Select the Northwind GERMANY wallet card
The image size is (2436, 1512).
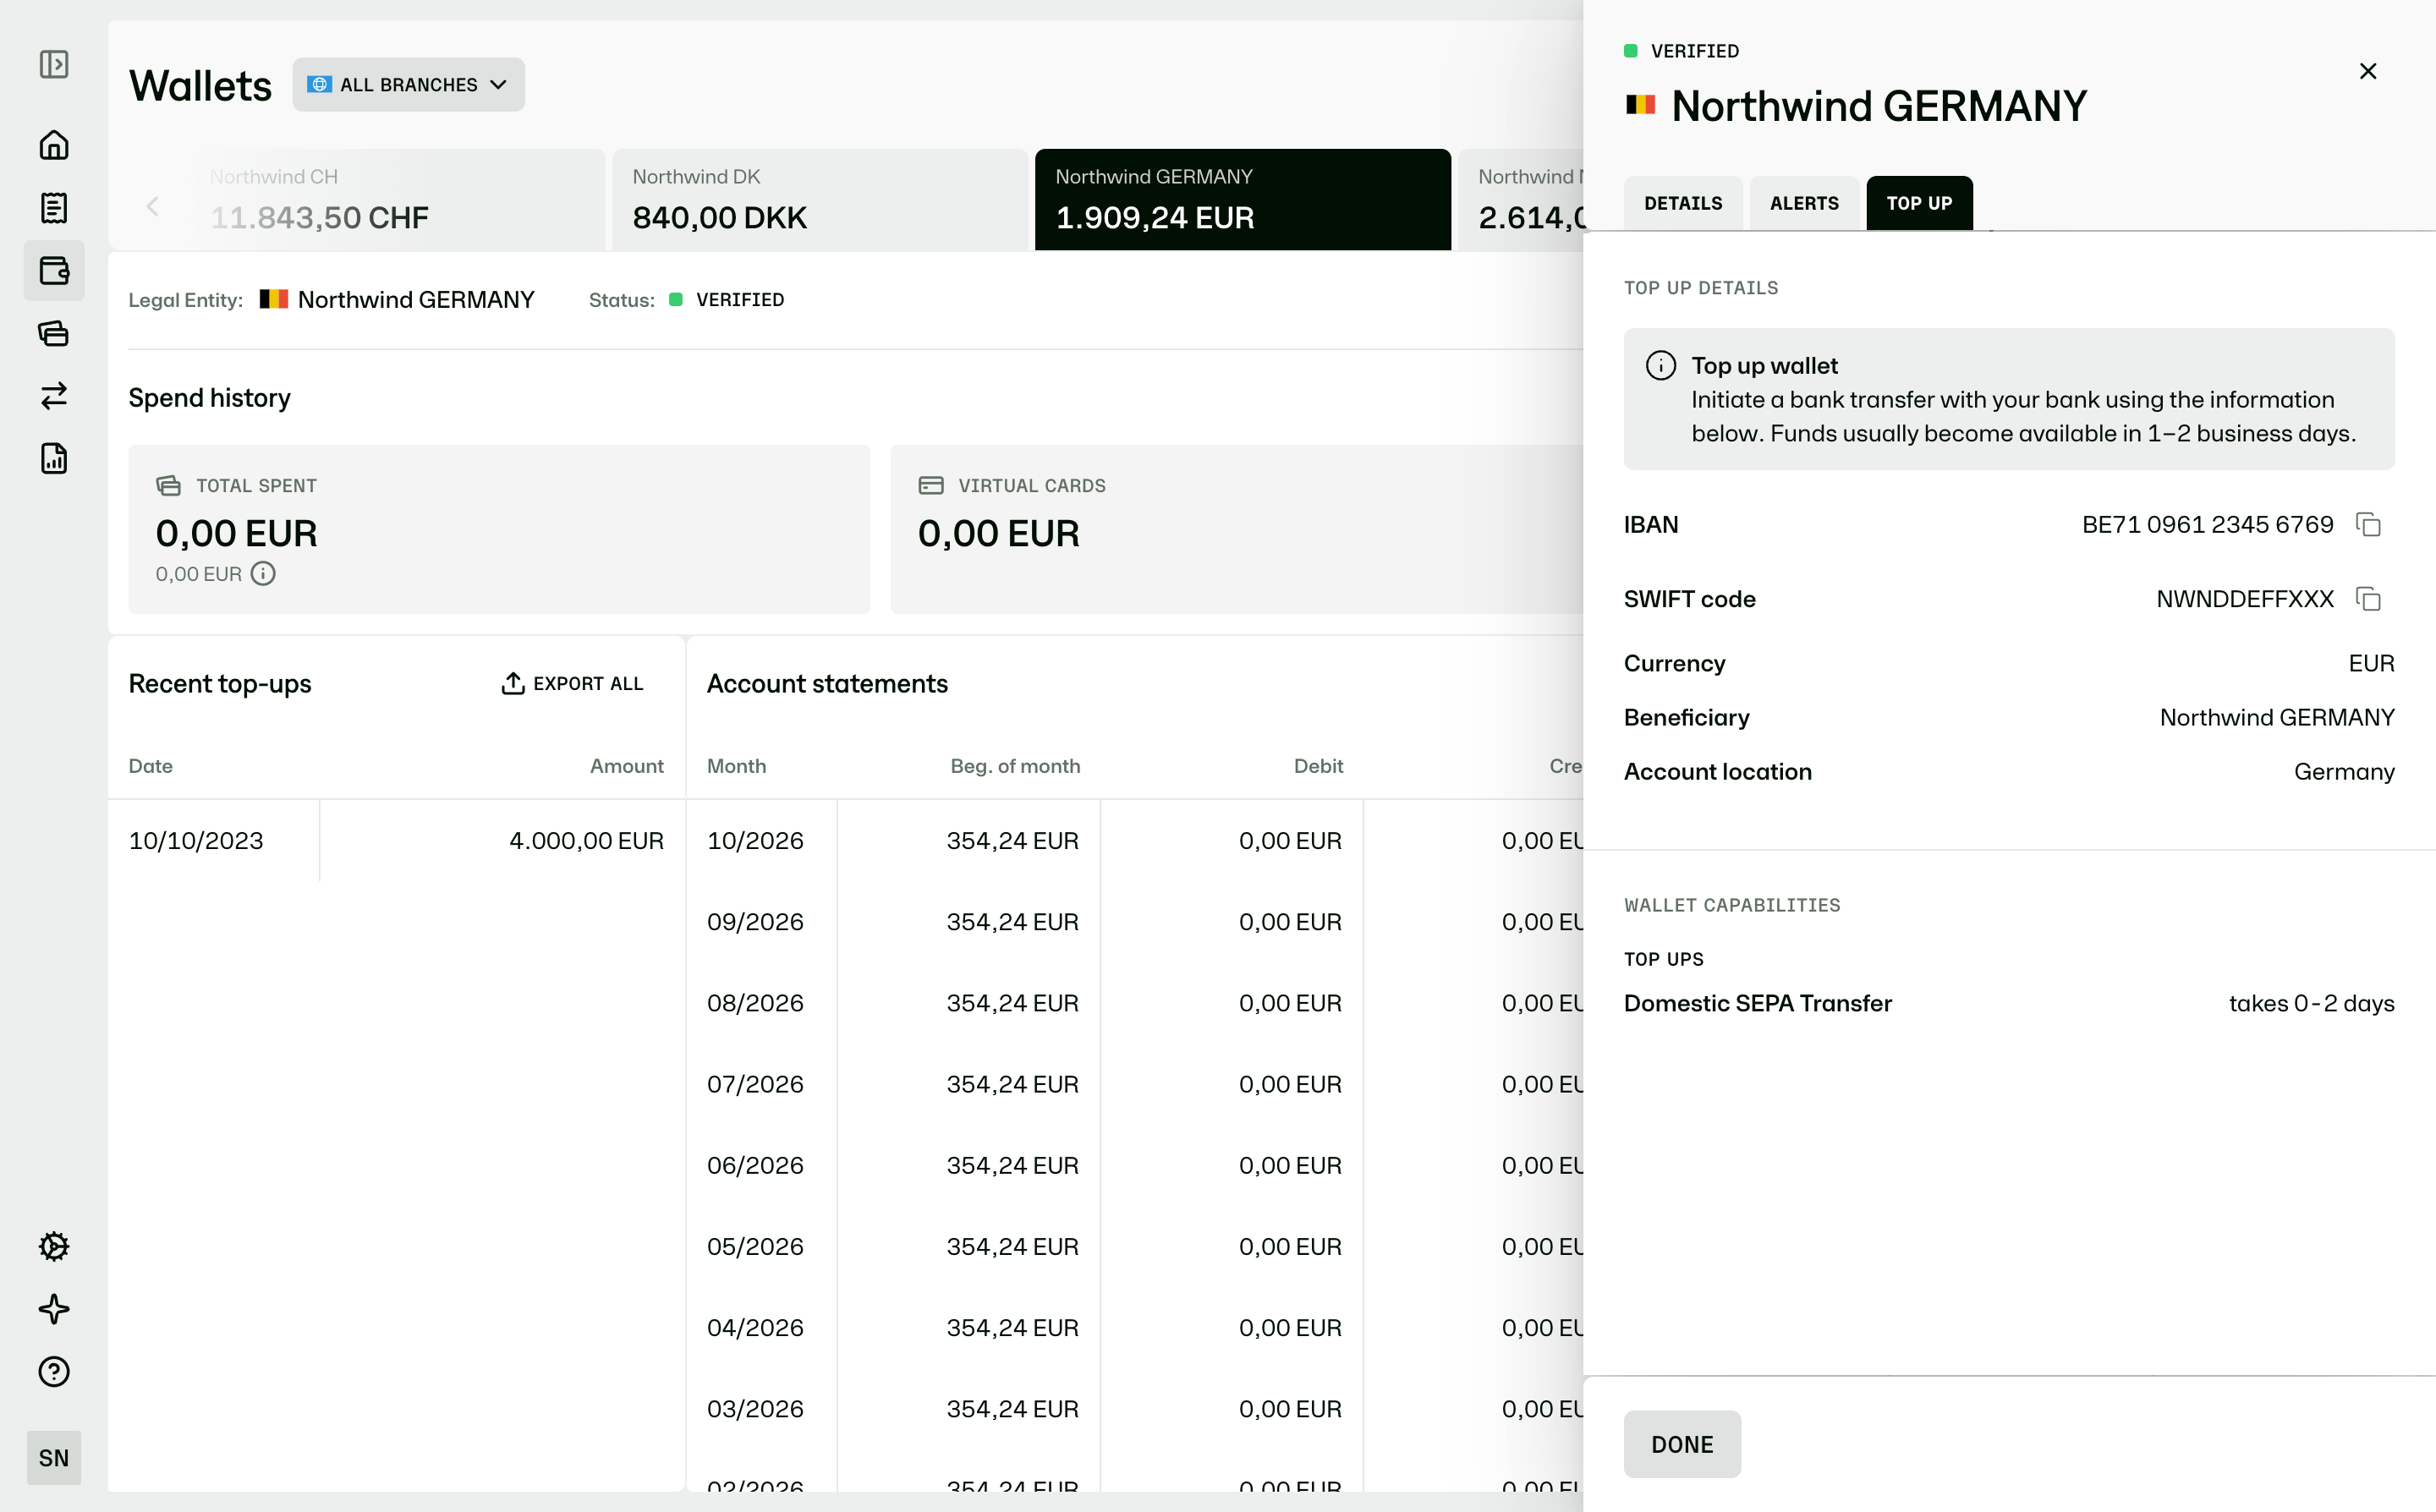click(x=1243, y=200)
